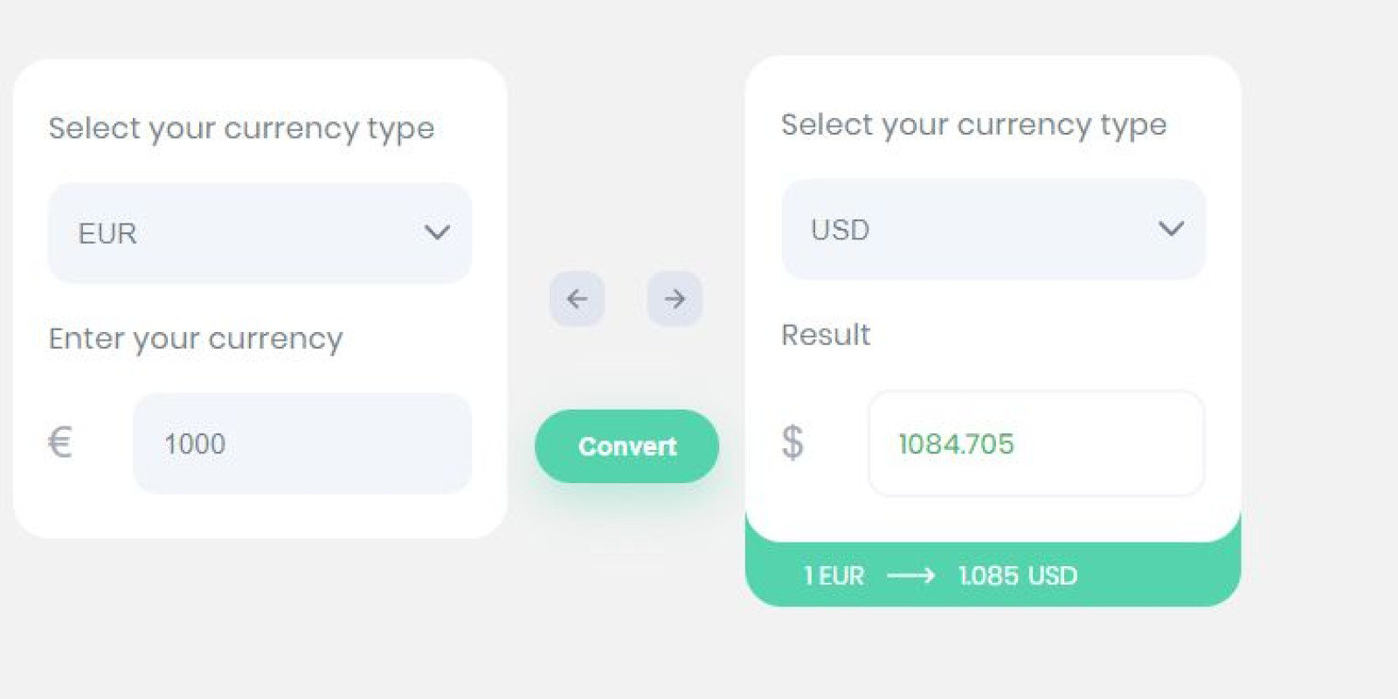Click the long arrow in the rate bar
The image size is (1398, 699).
[x=910, y=576]
